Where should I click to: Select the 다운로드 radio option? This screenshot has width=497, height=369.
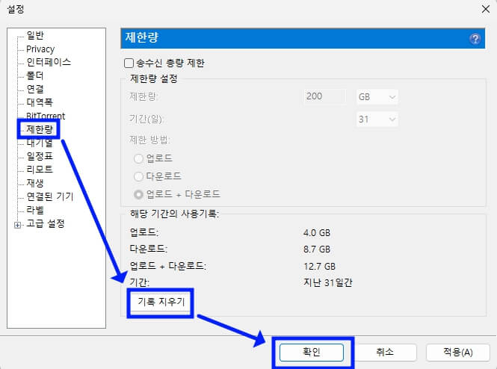click(138, 176)
